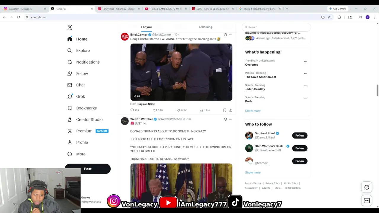This screenshot has width=379, height=213.
Task: Open Profile in the sidebar
Action: pos(78,143)
